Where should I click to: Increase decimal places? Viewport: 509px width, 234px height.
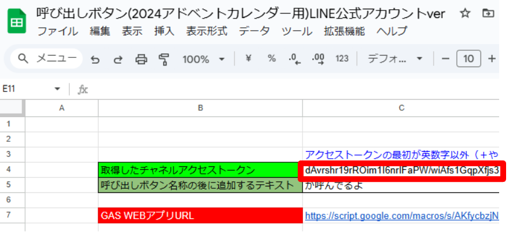click(318, 59)
